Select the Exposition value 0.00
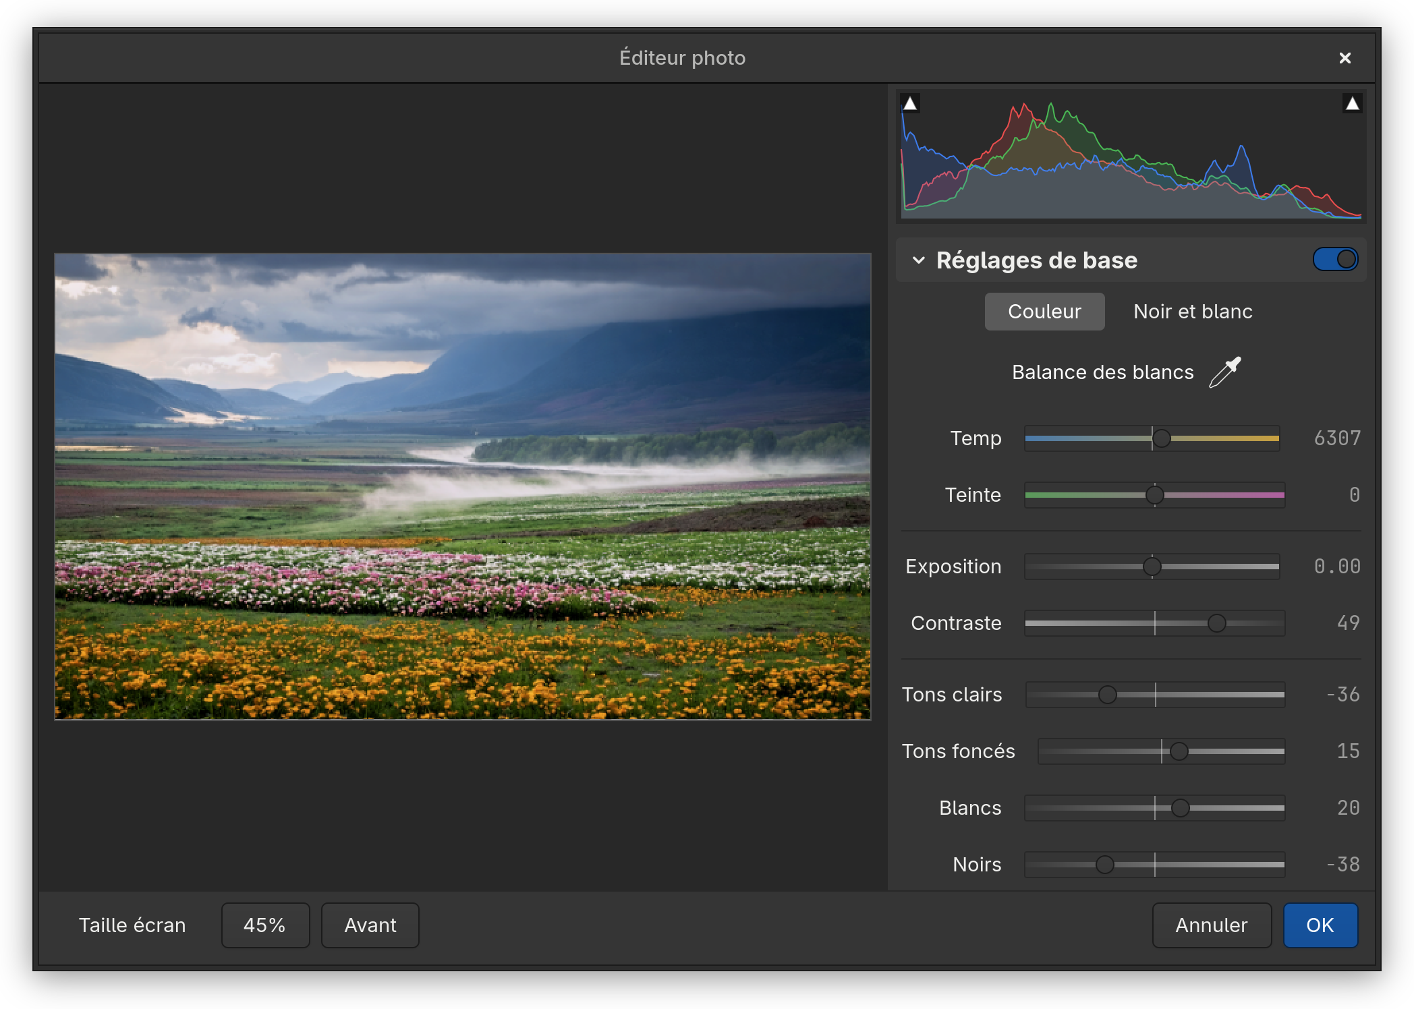This screenshot has width=1414, height=1009. pyautogui.click(x=1337, y=567)
